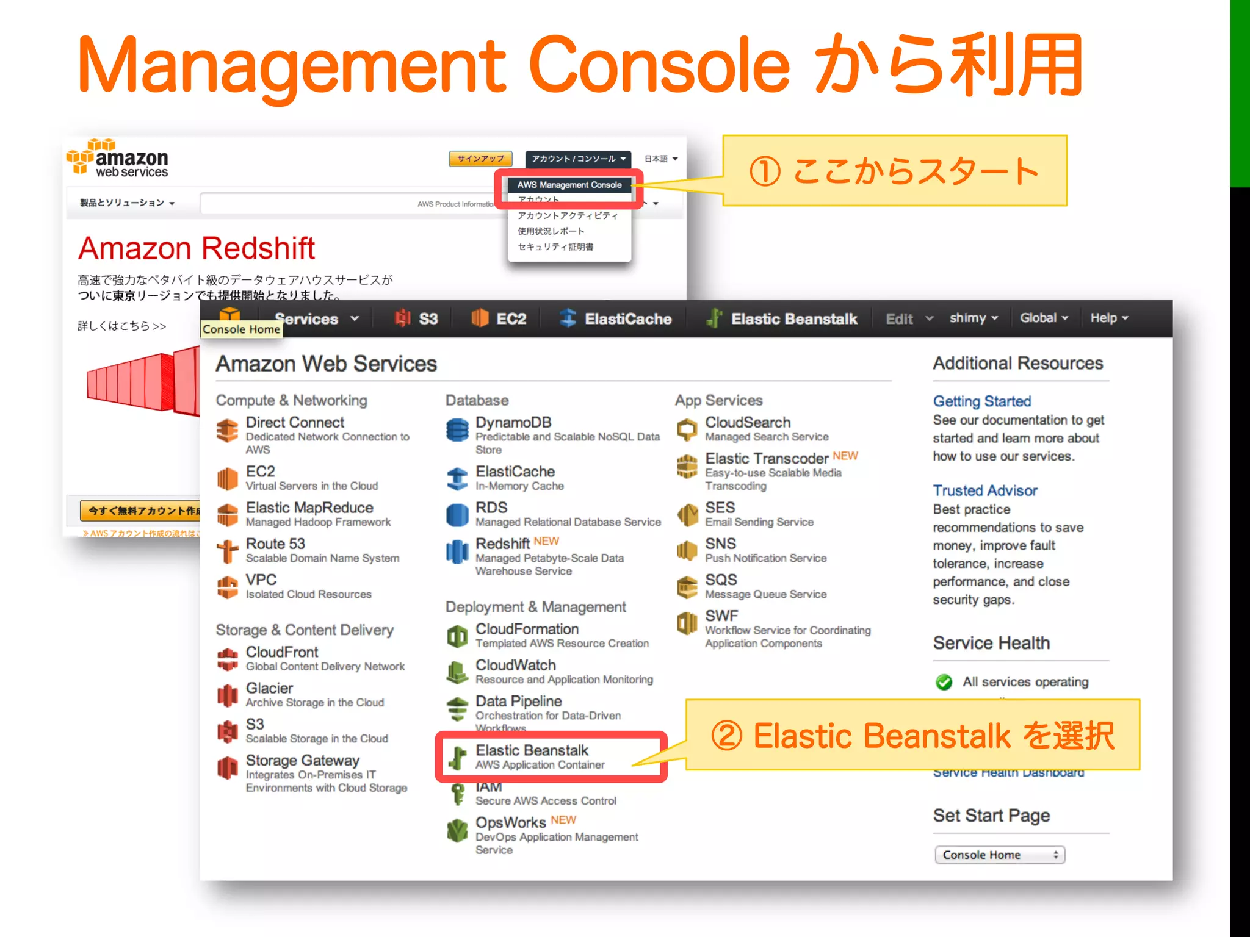Select AWS Management Console menu entry
Screen dimensions: 1250x937
pos(569,185)
